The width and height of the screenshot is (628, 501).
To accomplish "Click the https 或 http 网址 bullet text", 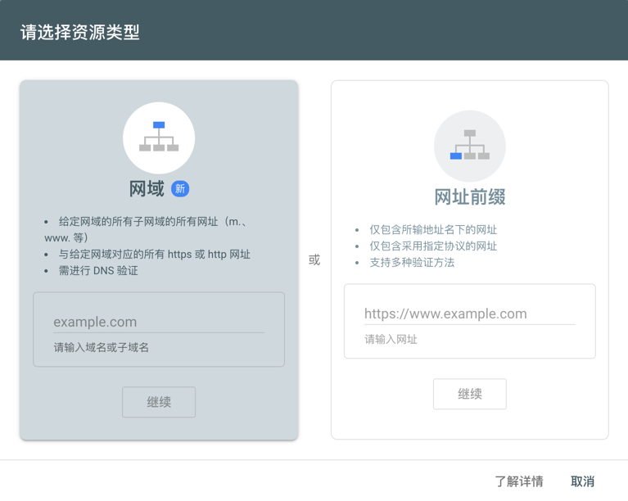I will [x=154, y=255].
